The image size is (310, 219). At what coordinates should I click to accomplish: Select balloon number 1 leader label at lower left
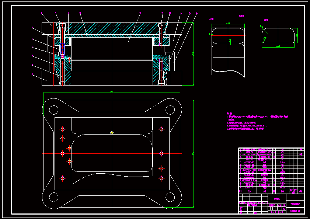[32, 74]
